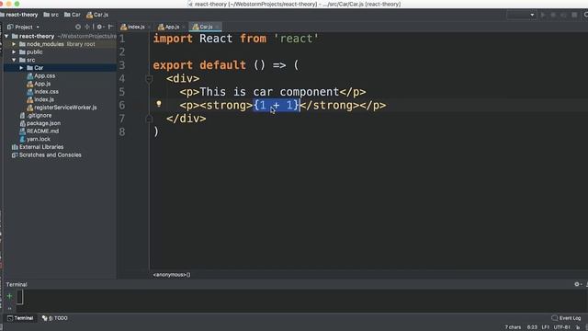Open the TODO tool window tab
This screenshot has width=588, height=331.
click(55, 318)
